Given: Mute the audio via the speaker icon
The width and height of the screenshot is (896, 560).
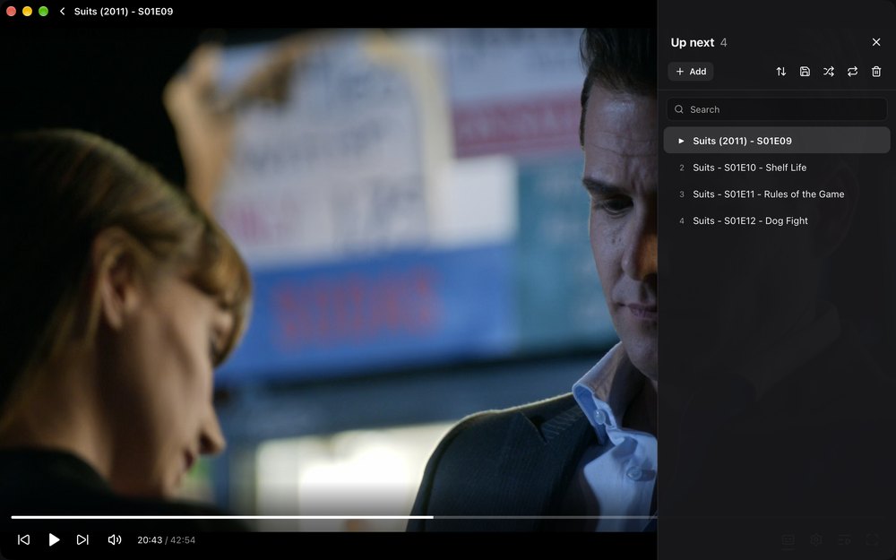Looking at the screenshot, I should (115, 539).
